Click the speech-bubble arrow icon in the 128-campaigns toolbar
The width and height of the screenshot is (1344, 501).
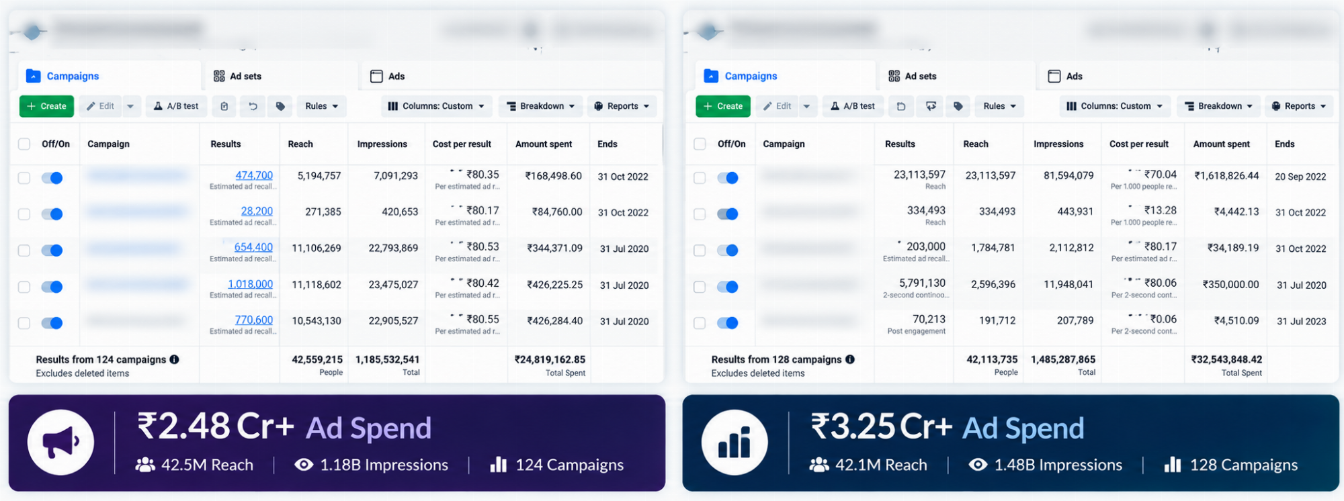(x=931, y=106)
